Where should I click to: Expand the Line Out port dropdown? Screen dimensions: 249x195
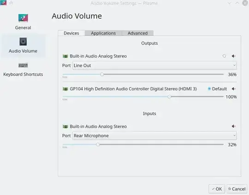point(154,65)
